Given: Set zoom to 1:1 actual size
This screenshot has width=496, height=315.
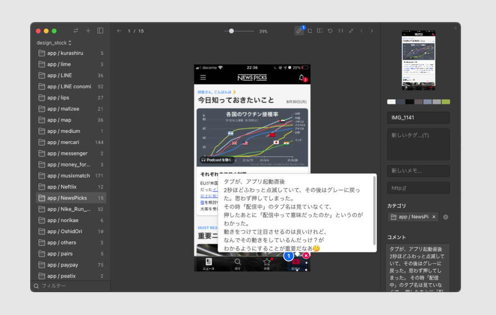Looking at the screenshot, I should coord(341,31).
